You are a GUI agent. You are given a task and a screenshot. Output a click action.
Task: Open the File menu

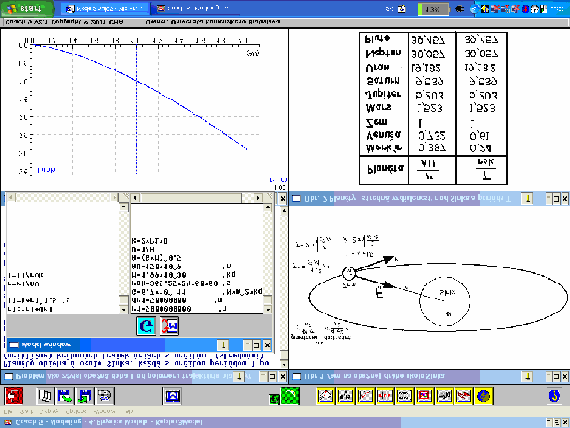coord(8,412)
